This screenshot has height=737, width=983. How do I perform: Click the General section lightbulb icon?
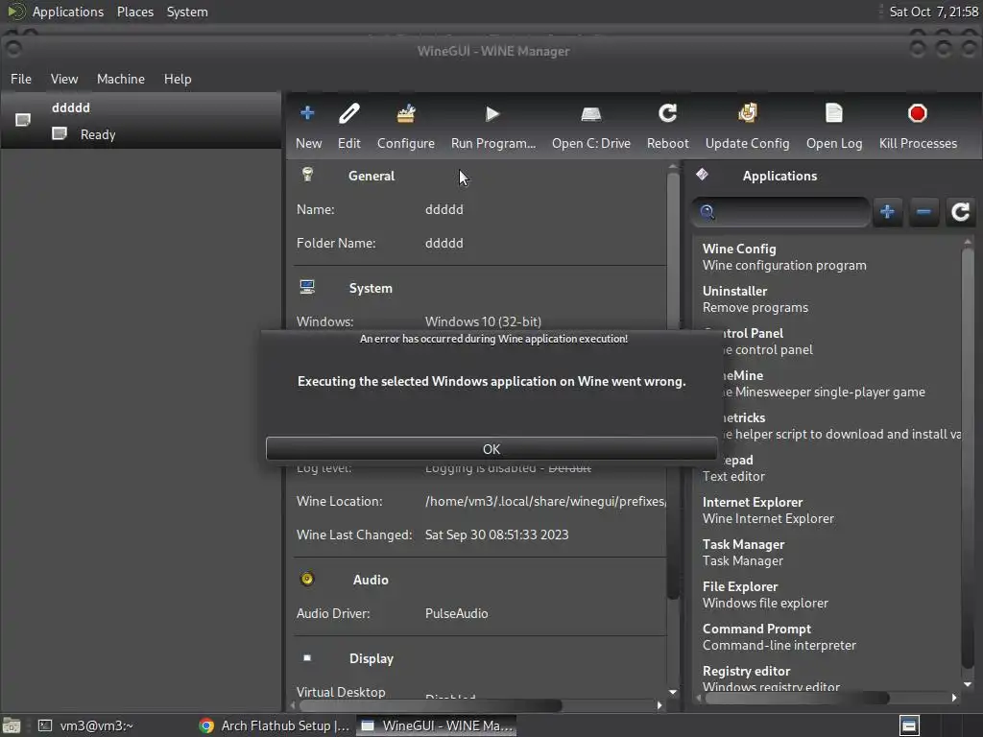coord(307,175)
